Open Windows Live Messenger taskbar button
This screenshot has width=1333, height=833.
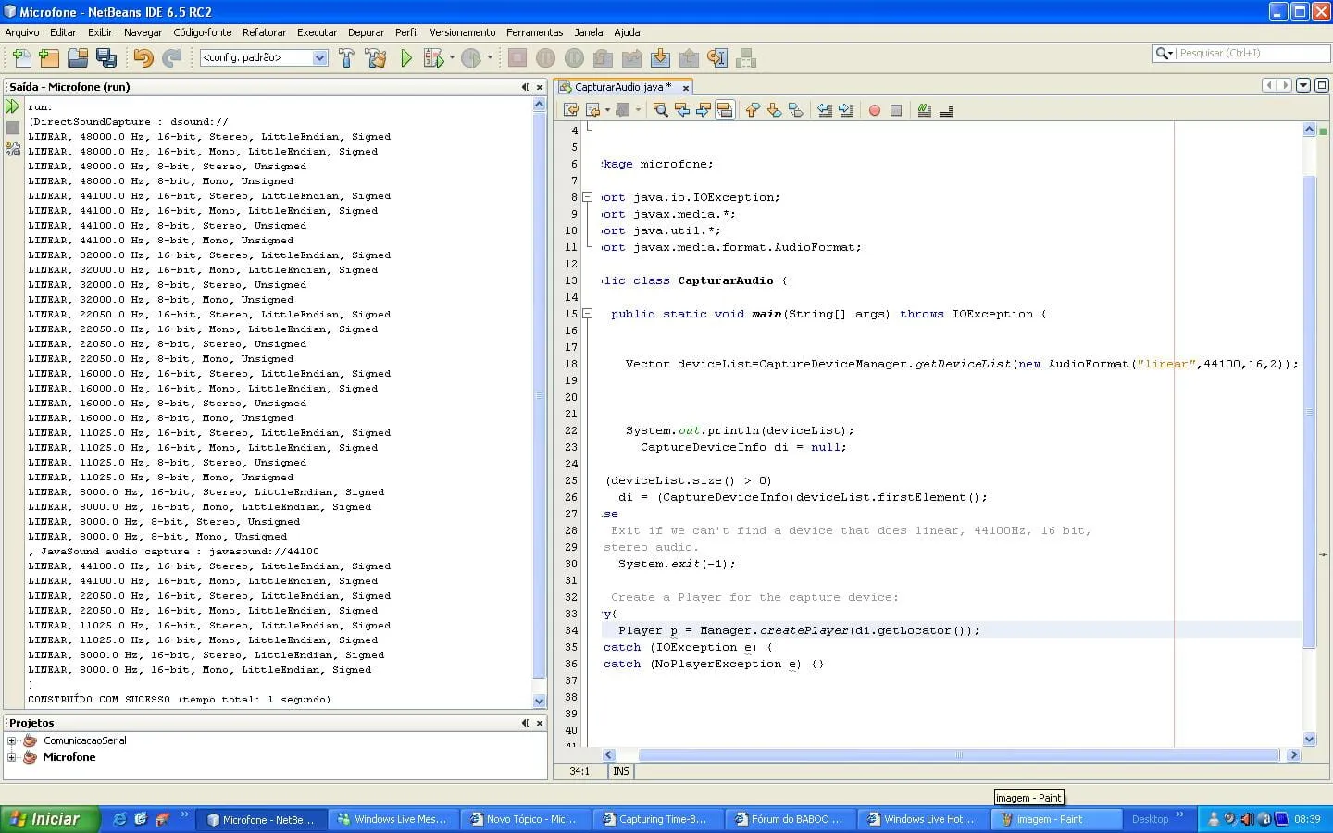point(392,819)
